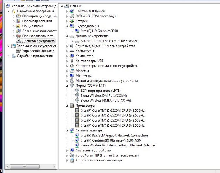220x173 pixels.
Task: Expand Службы и приложения in left tree
Action: pos(9,56)
